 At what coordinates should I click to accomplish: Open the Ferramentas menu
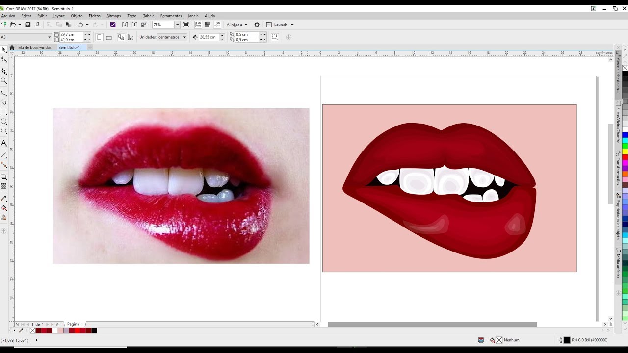[171, 16]
